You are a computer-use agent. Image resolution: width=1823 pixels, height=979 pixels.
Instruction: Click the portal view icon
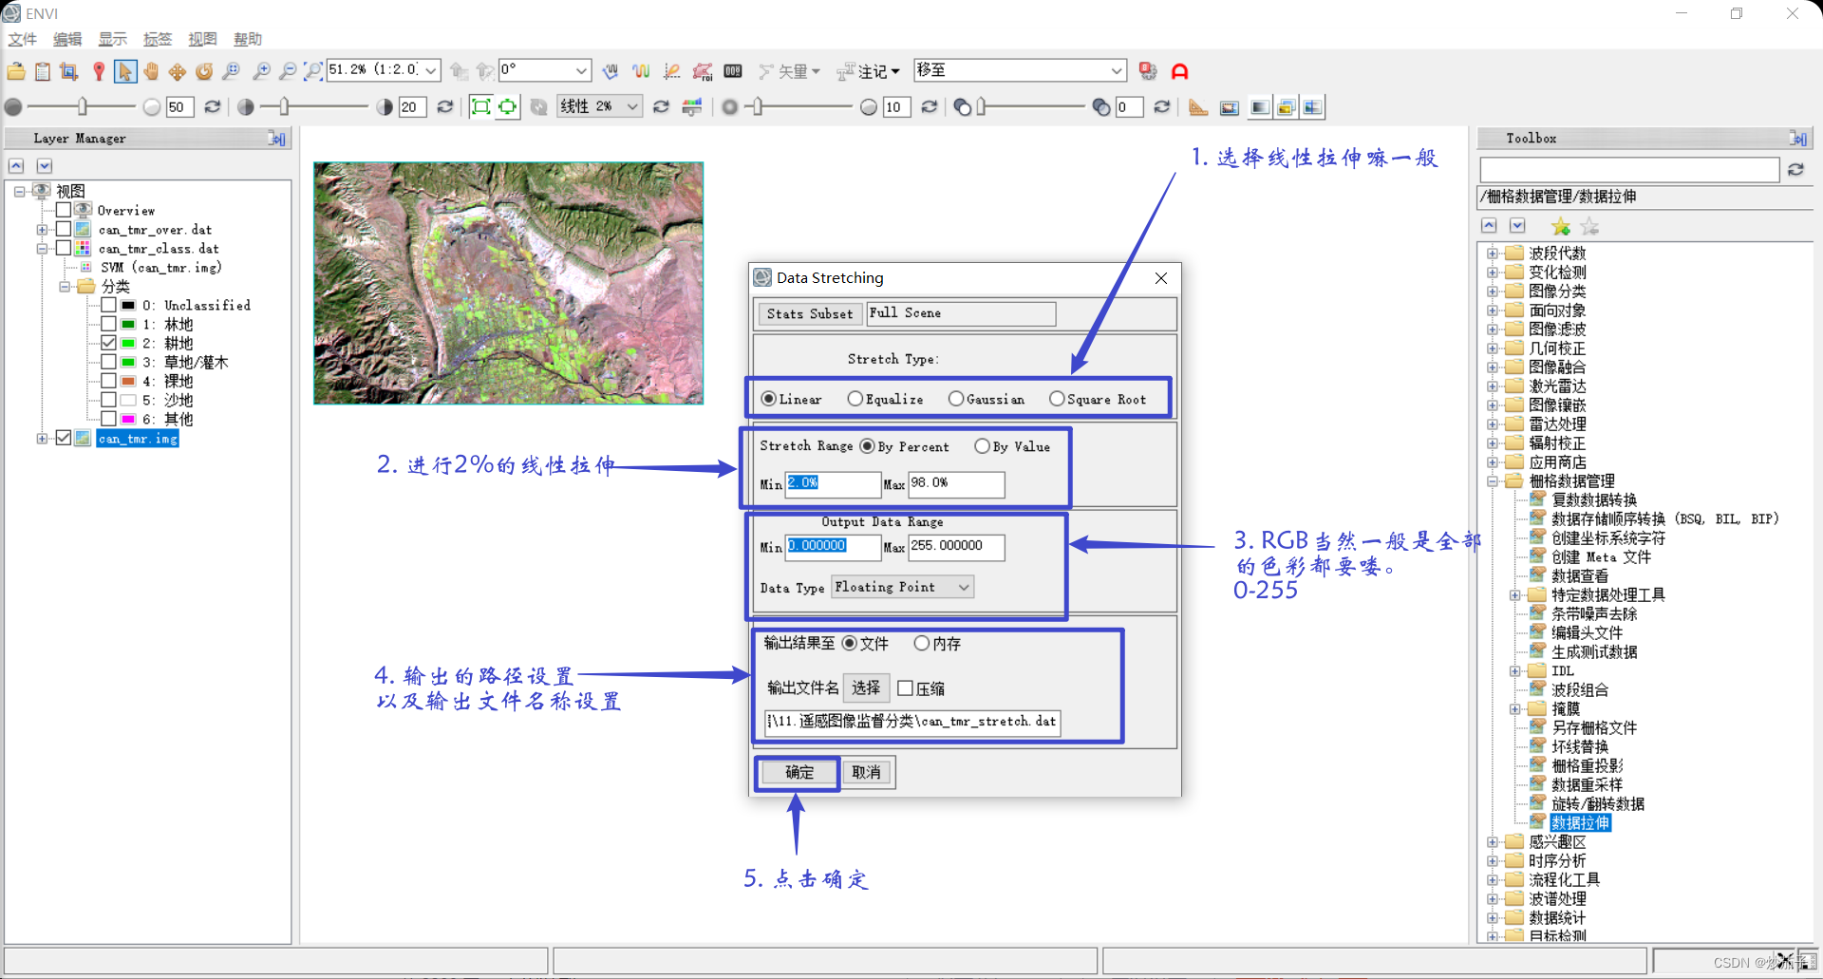point(1230,107)
